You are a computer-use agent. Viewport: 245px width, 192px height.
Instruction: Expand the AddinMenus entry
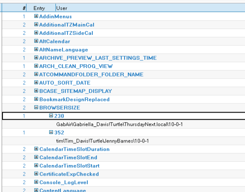point(36,16)
